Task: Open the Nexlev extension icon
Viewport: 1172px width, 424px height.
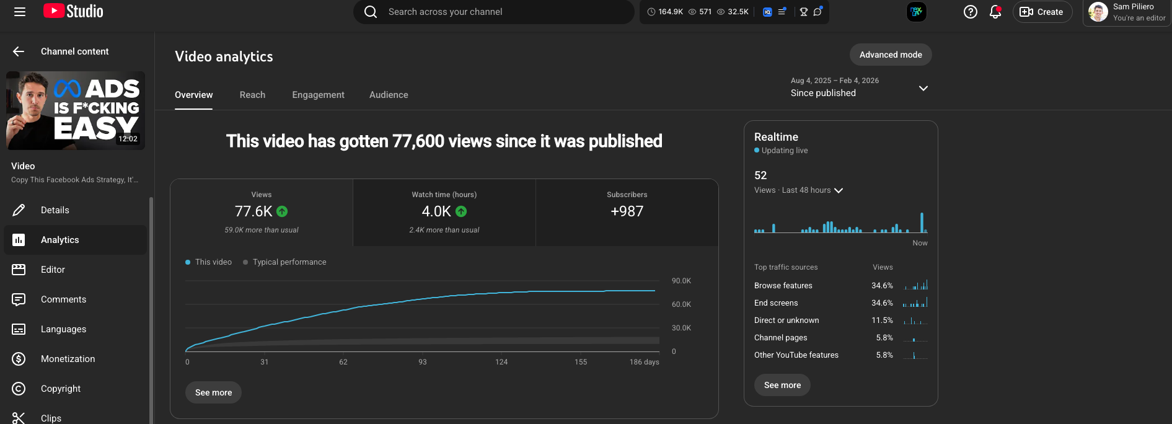Action: [917, 12]
